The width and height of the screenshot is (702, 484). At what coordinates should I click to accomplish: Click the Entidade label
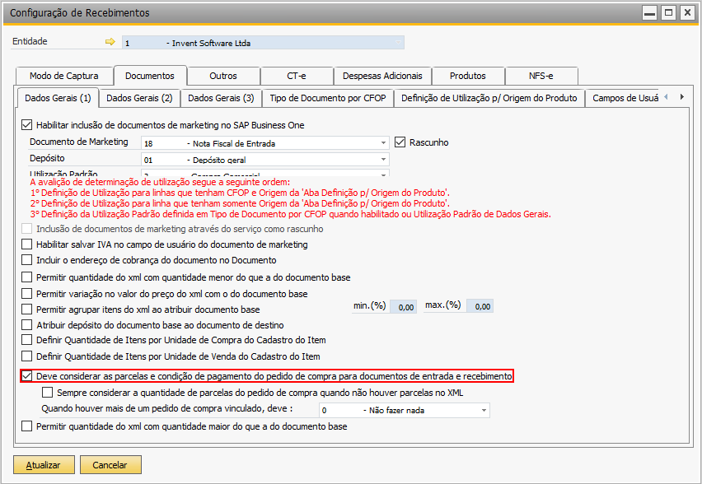coord(30,41)
